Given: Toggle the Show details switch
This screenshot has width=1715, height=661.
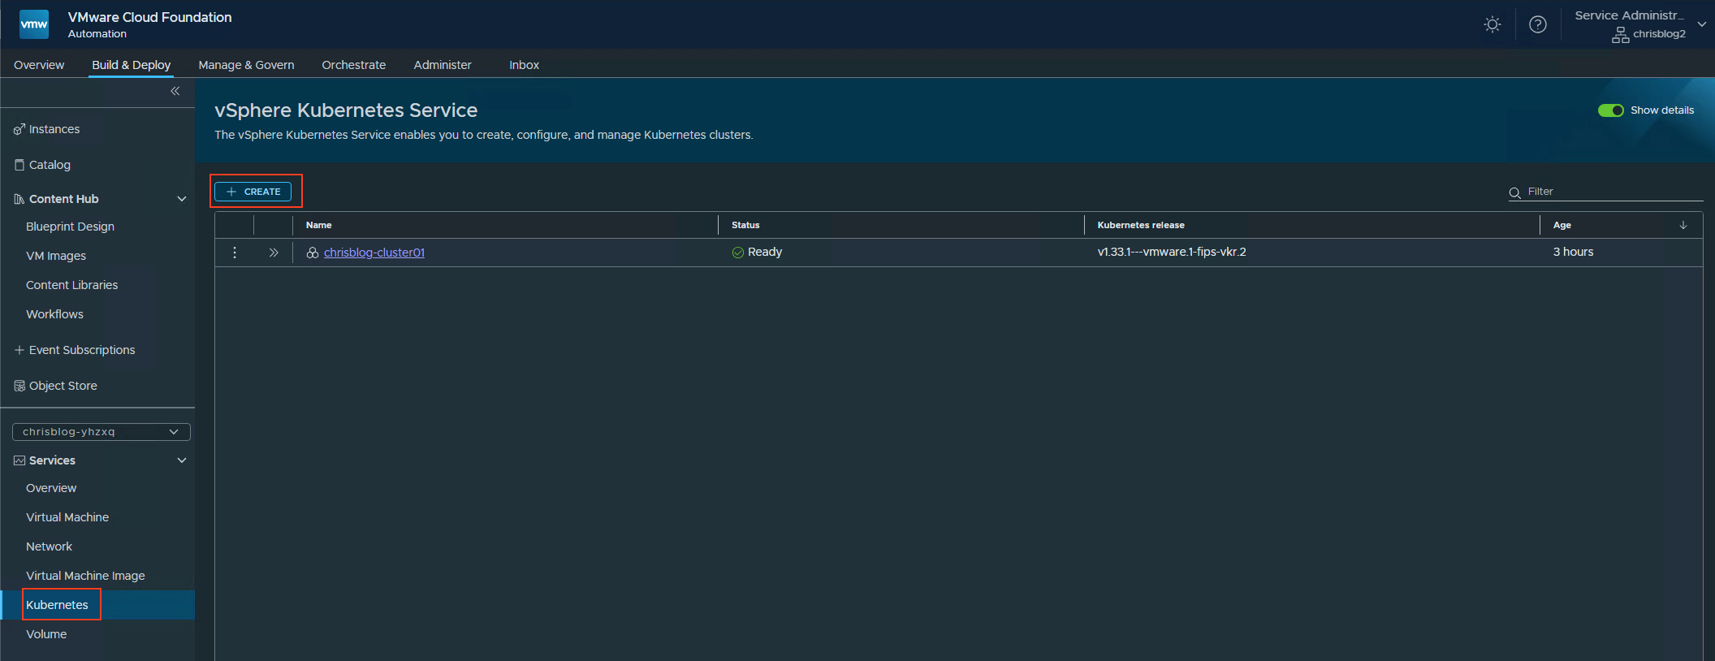Looking at the screenshot, I should tap(1611, 110).
